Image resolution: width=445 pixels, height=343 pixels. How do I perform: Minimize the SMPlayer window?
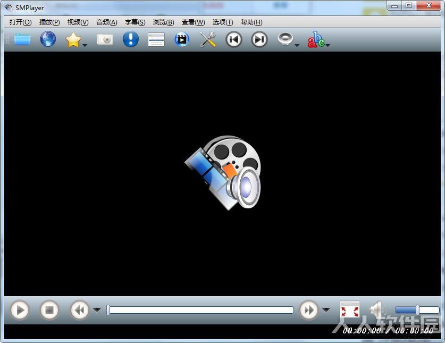394,6
